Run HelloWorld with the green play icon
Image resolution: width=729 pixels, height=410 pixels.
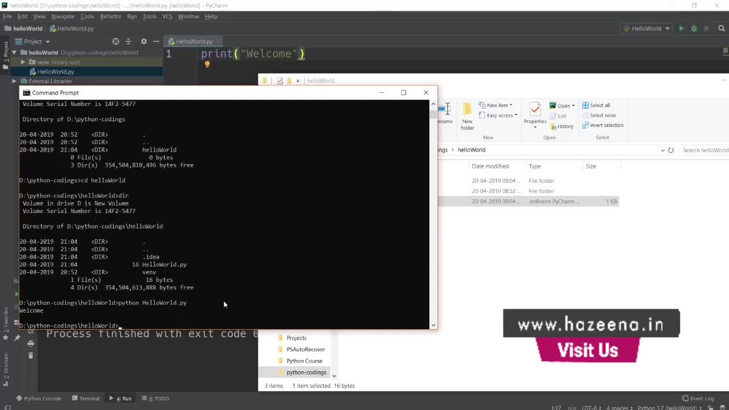[681, 28]
